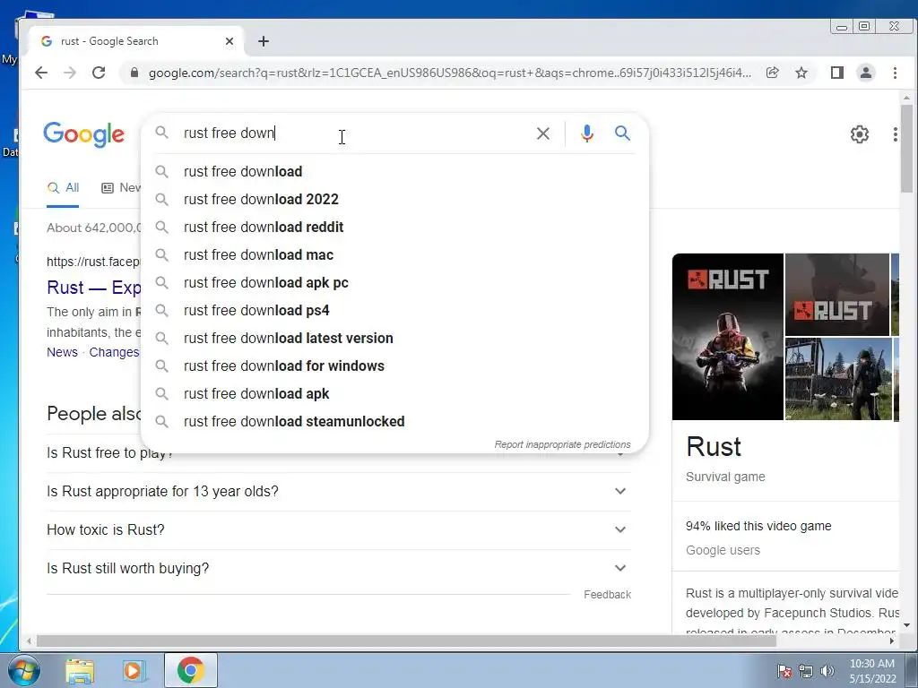Select the All search tab
The image size is (918, 688).
coord(63,188)
